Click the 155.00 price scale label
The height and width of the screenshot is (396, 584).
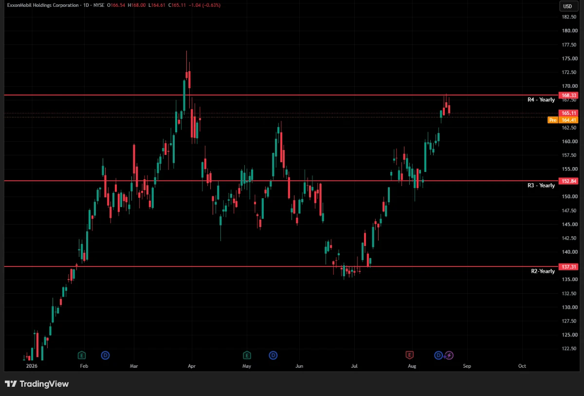(x=569, y=169)
